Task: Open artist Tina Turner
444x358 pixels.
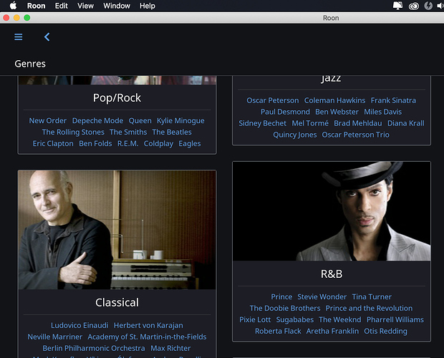Action: point(372,297)
